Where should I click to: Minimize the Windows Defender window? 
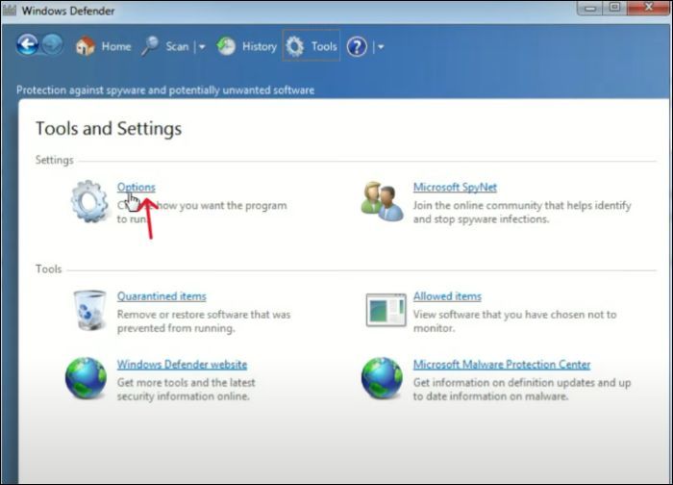(x=590, y=8)
